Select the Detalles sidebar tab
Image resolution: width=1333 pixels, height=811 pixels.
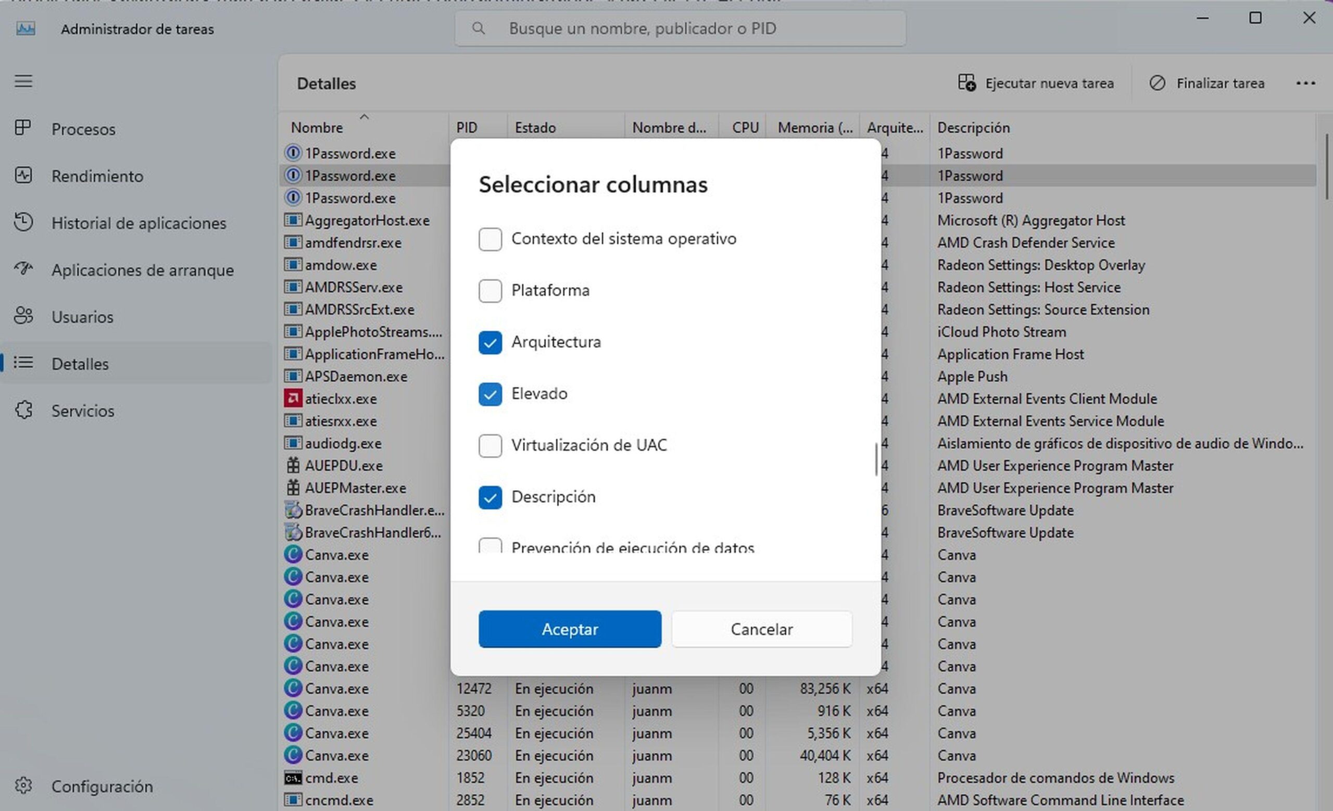tap(80, 364)
